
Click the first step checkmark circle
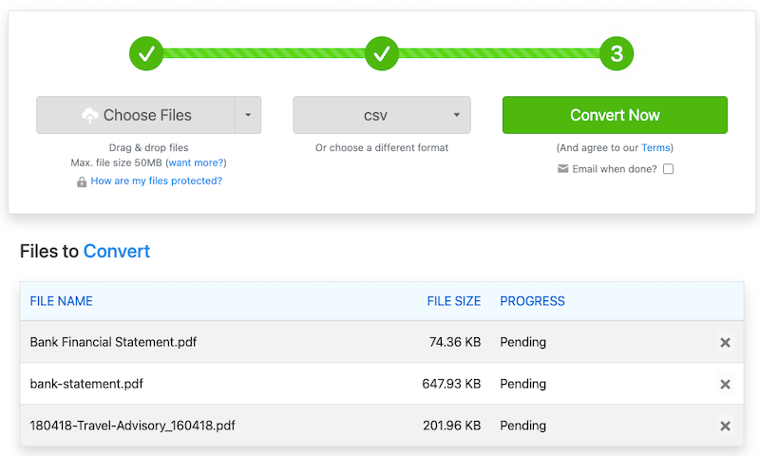(146, 53)
